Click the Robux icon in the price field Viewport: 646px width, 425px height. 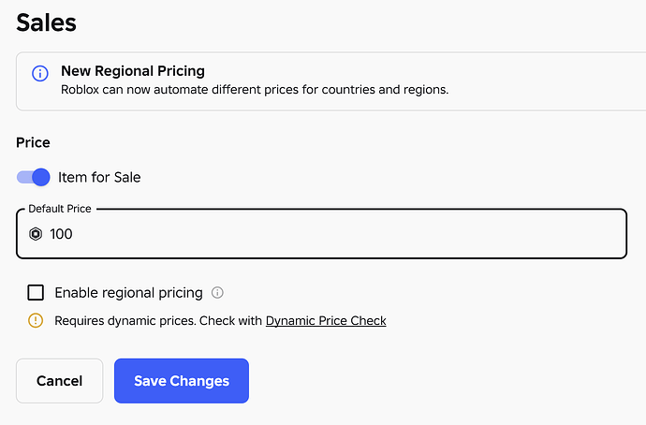tap(37, 234)
